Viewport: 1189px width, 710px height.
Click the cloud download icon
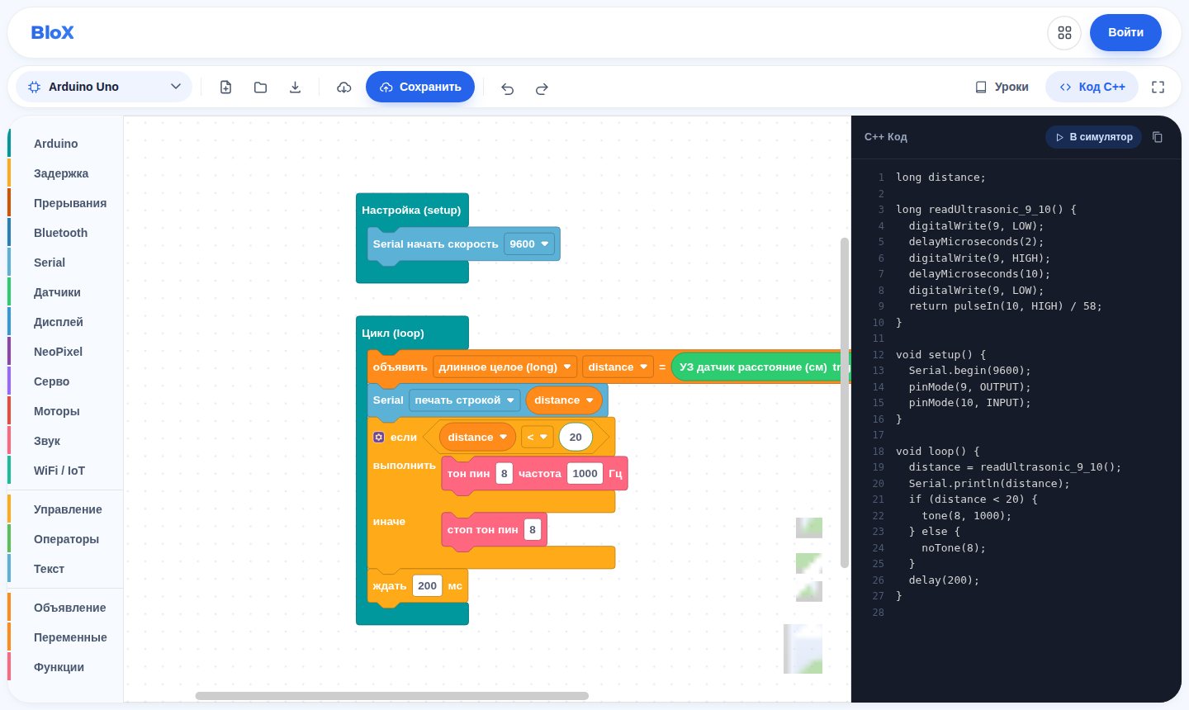(344, 87)
